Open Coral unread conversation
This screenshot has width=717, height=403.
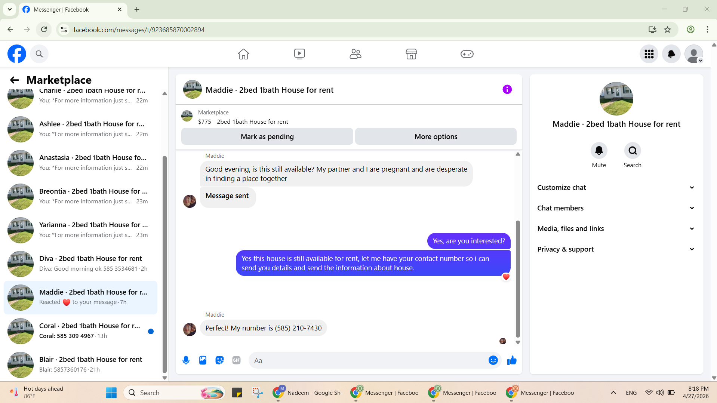coord(80,331)
